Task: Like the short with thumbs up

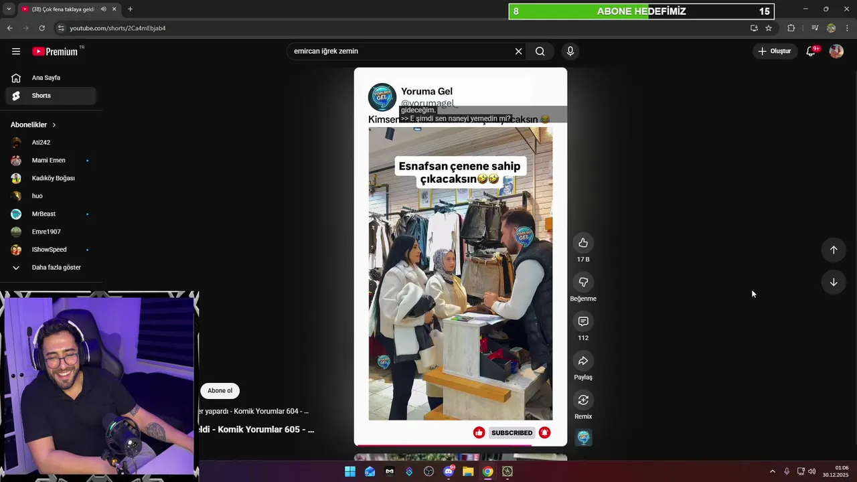Action: (583, 242)
